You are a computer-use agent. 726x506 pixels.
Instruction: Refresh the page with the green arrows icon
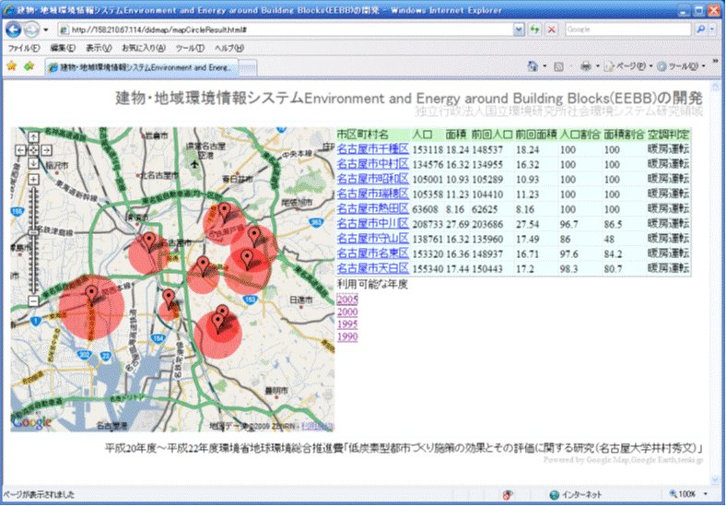pos(534,29)
